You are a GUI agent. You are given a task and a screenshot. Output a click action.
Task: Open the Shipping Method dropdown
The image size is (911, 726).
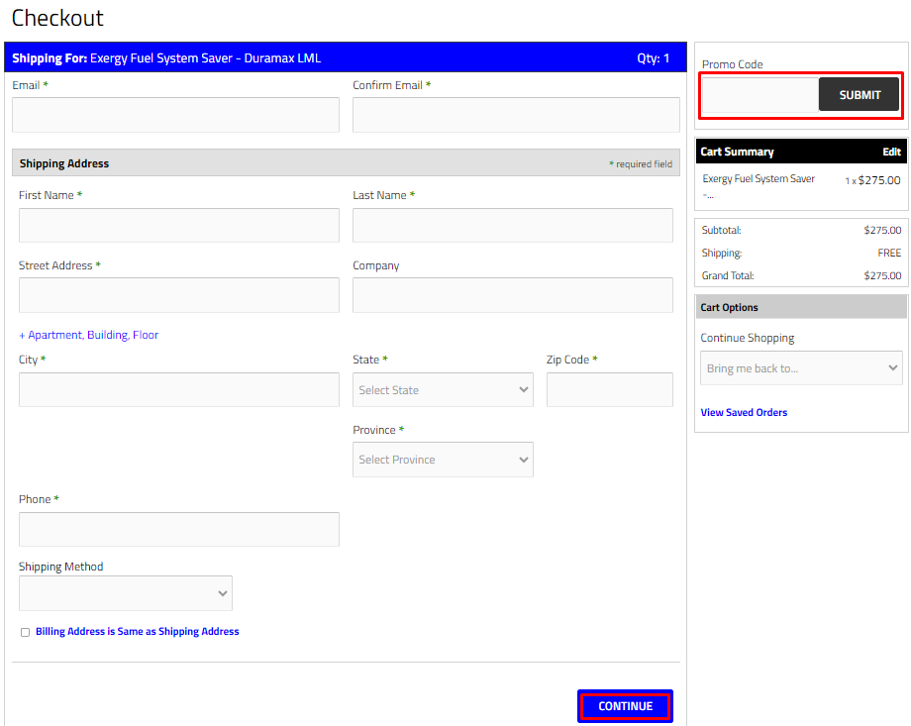(126, 593)
